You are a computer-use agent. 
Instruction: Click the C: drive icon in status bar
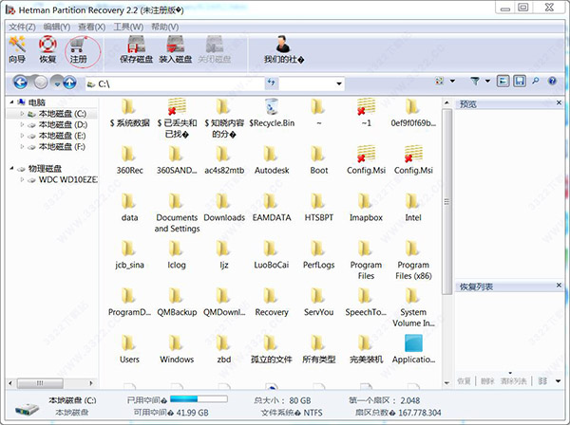(27, 410)
